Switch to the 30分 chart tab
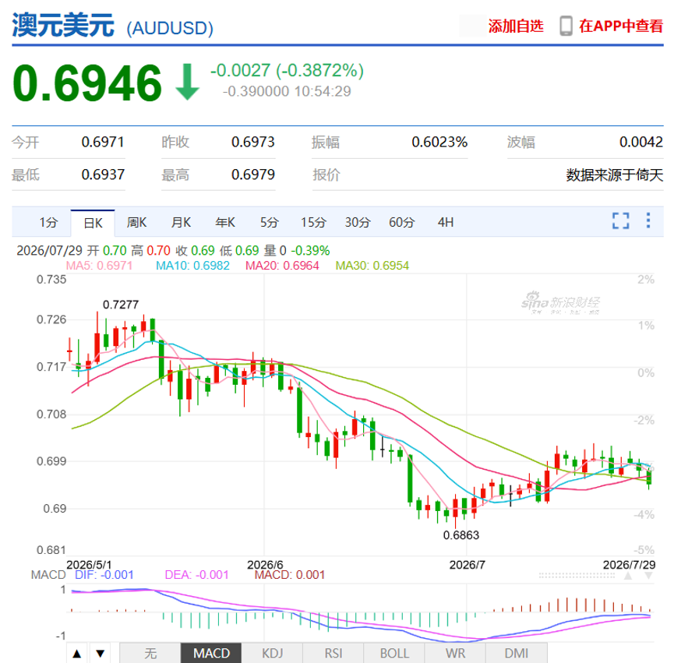 pos(358,223)
